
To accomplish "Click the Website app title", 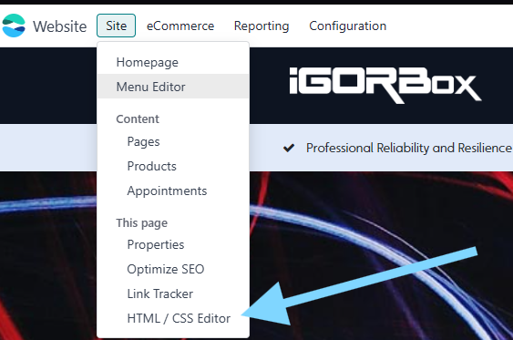I will tap(60, 26).
